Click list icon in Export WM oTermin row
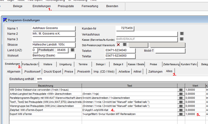Screen dimensions: 208x124 coord(181,114)
